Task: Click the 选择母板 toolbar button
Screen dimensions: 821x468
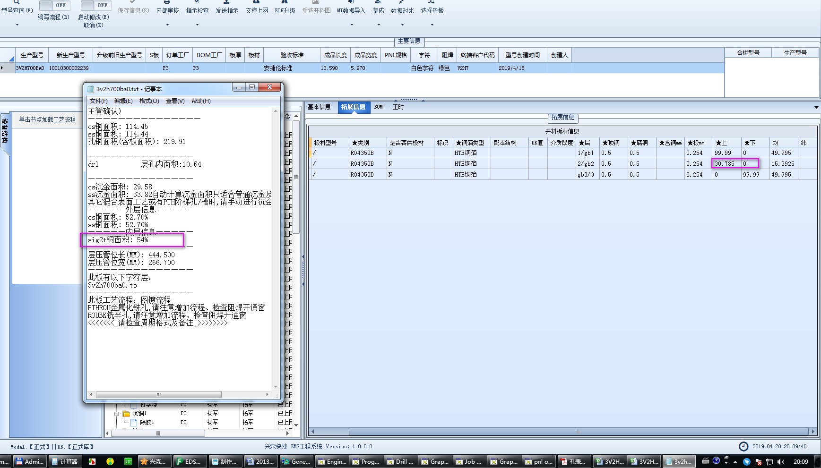Action: tap(432, 7)
